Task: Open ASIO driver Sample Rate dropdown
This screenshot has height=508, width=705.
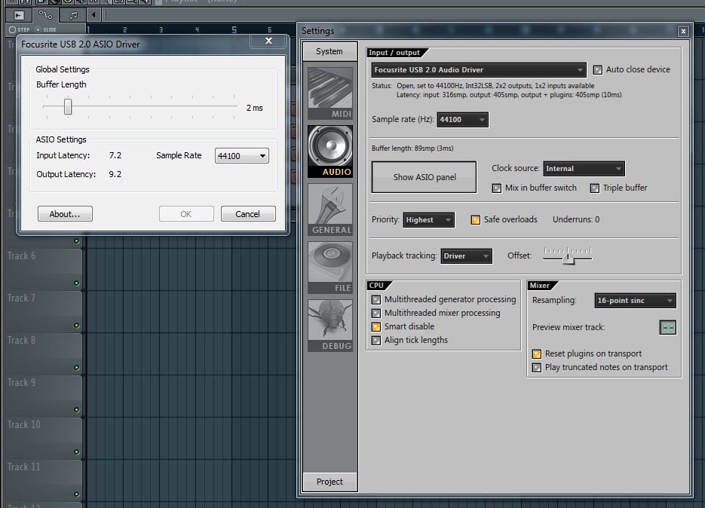Action: 242,156
